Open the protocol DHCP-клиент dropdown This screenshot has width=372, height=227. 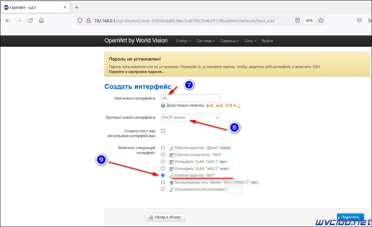191,117
